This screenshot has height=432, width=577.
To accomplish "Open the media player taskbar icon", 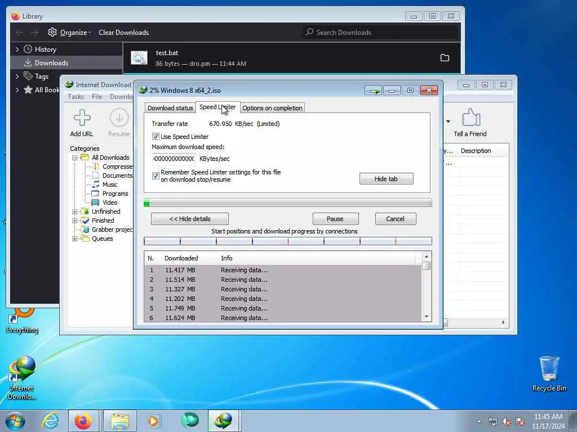I will tap(153, 421).
